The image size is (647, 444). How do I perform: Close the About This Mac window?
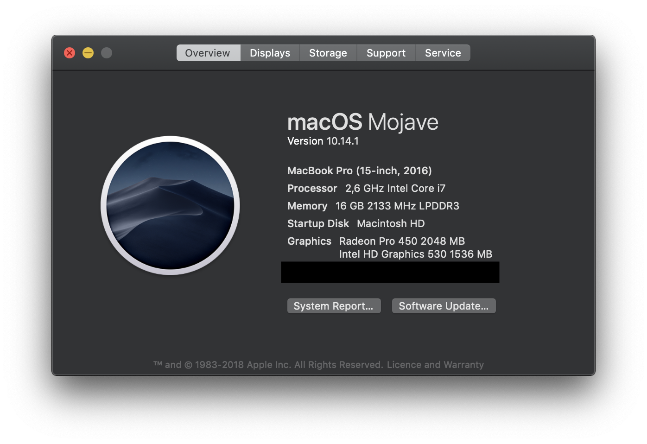(x=70, y=53)
